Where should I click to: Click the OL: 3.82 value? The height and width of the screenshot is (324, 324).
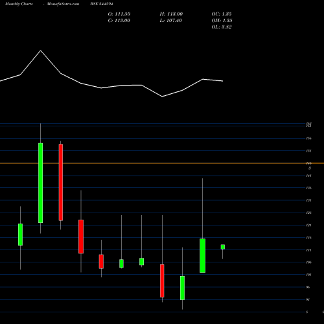click(x=222, y=27)
